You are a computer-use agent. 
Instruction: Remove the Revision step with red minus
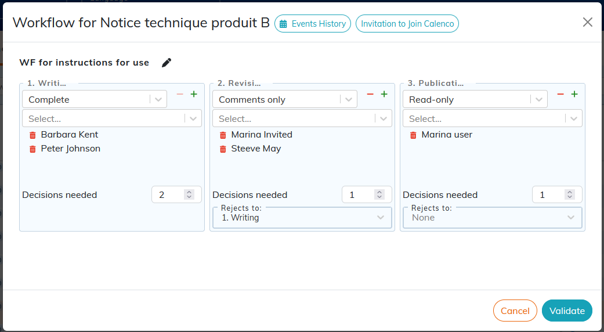click(x=370, y=95)
